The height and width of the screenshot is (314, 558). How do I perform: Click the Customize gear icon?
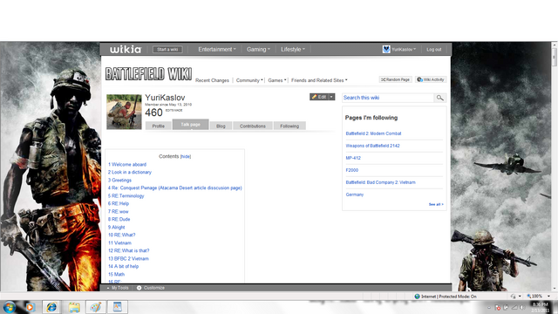pyautogui.click(x=139, y=288)
